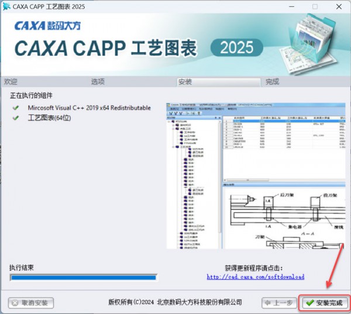Screen dimensions: 351x314
Task: Select the 选项 step tab
Action: pyautogui.click(x=98, y=82)
